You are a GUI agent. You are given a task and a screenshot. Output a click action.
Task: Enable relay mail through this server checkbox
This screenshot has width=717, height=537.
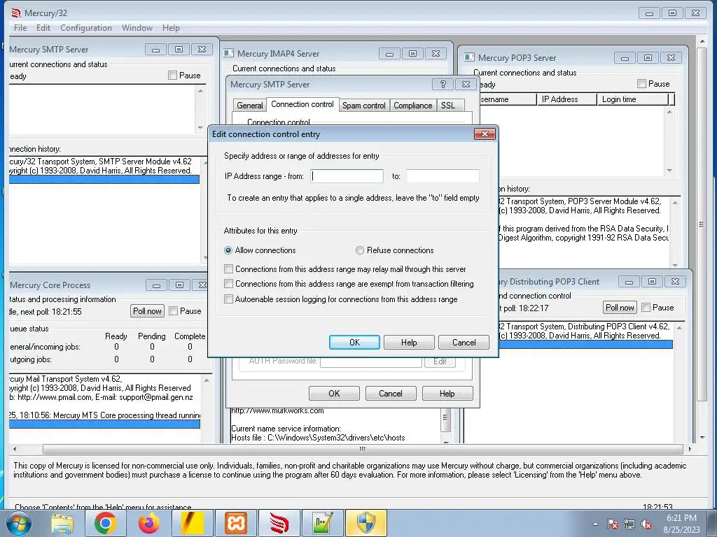tap(229, 269)
